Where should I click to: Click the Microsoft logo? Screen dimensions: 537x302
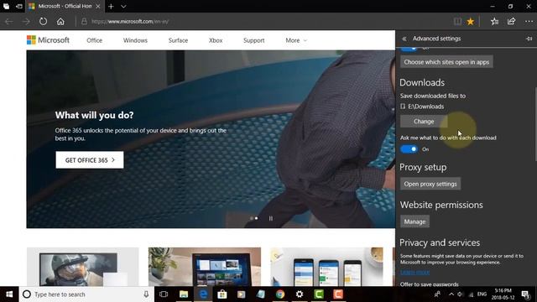48,40
